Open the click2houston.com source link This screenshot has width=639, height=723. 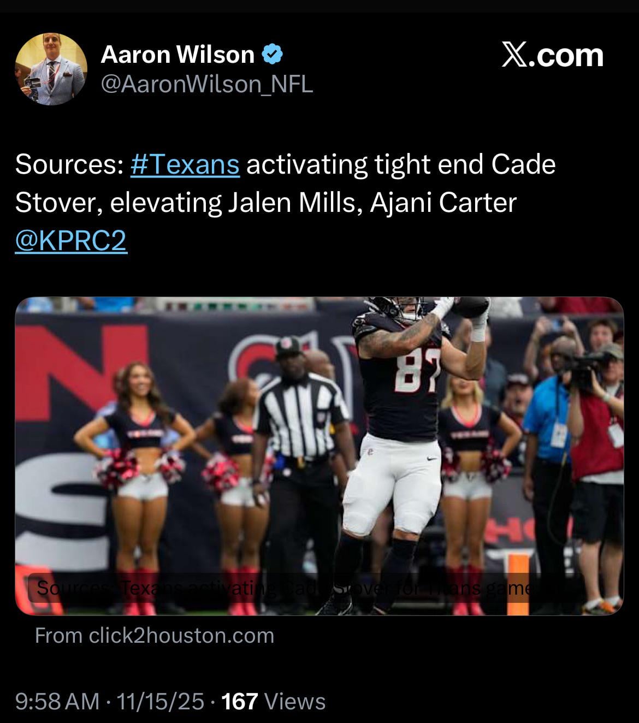(x=155, y=636)
